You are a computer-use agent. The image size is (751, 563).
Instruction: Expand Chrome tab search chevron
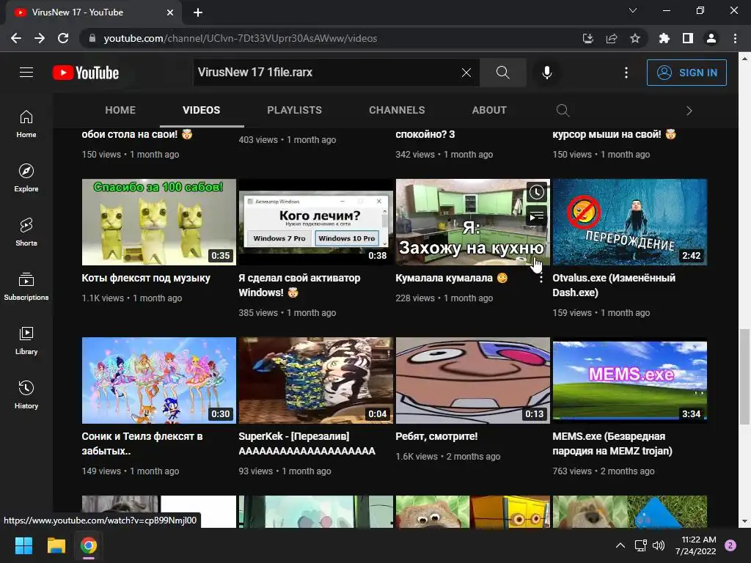(x=633, y=10)
